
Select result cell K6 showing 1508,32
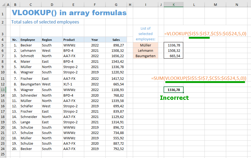click(173, 51)
